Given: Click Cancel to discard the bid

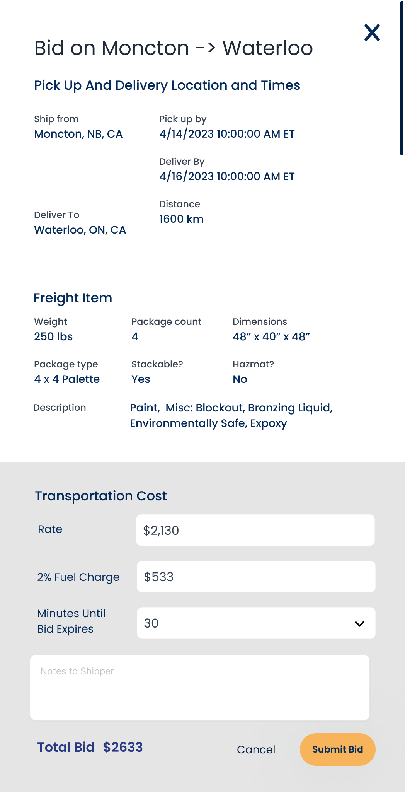Looking at the screenshot, I should 256,749.
